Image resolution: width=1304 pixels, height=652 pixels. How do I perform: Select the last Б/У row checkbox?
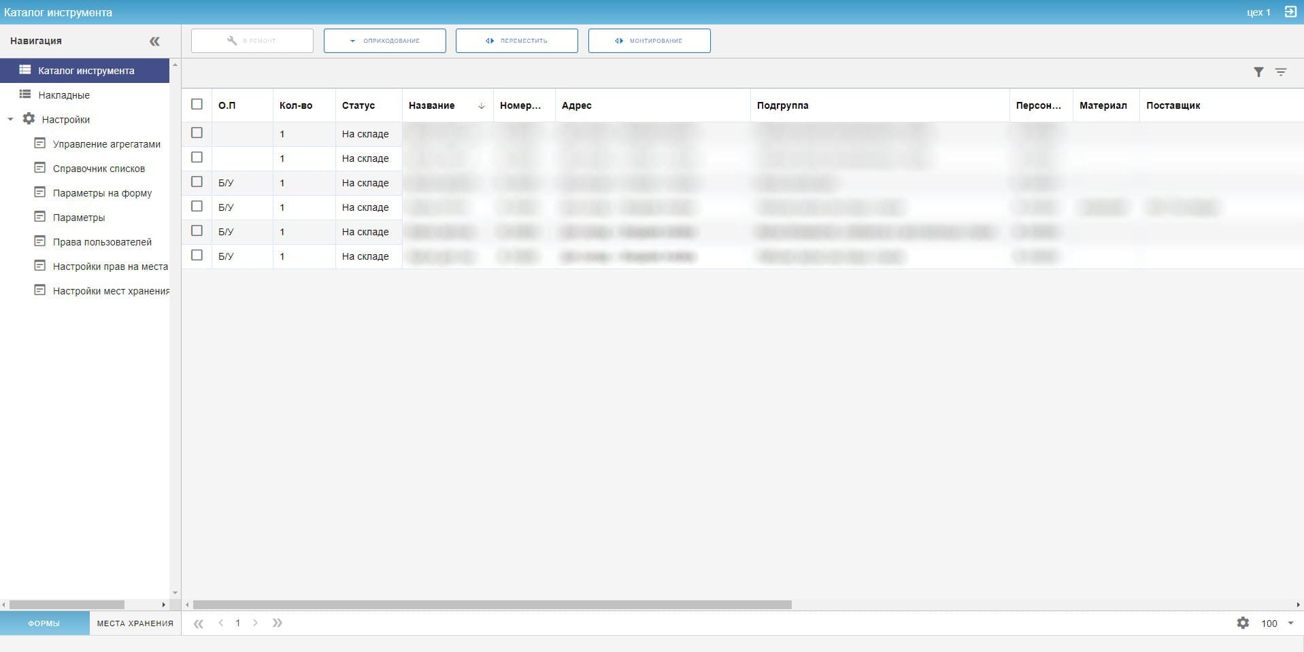(197, 256)
